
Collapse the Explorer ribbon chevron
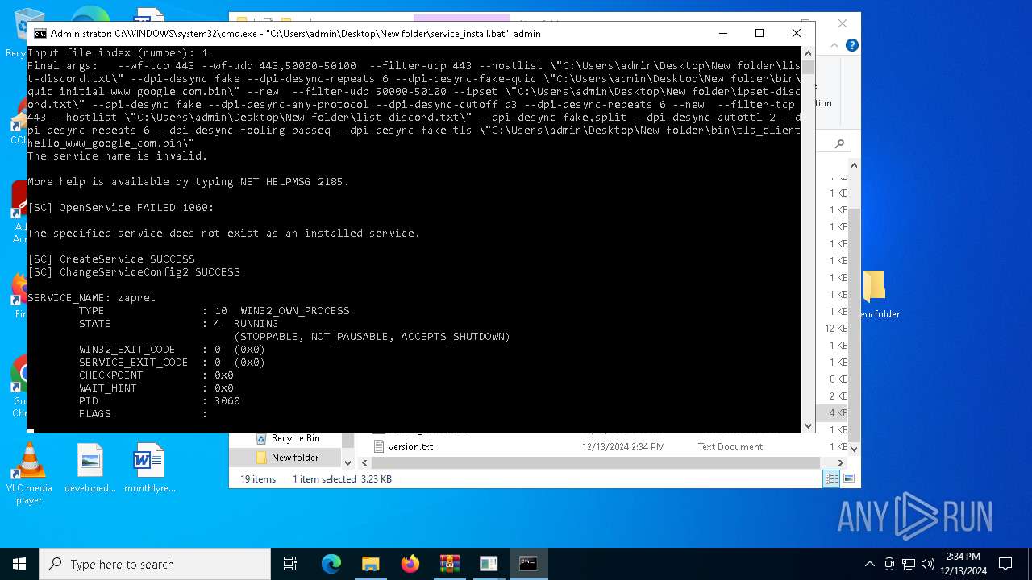[x=834, y=46]
